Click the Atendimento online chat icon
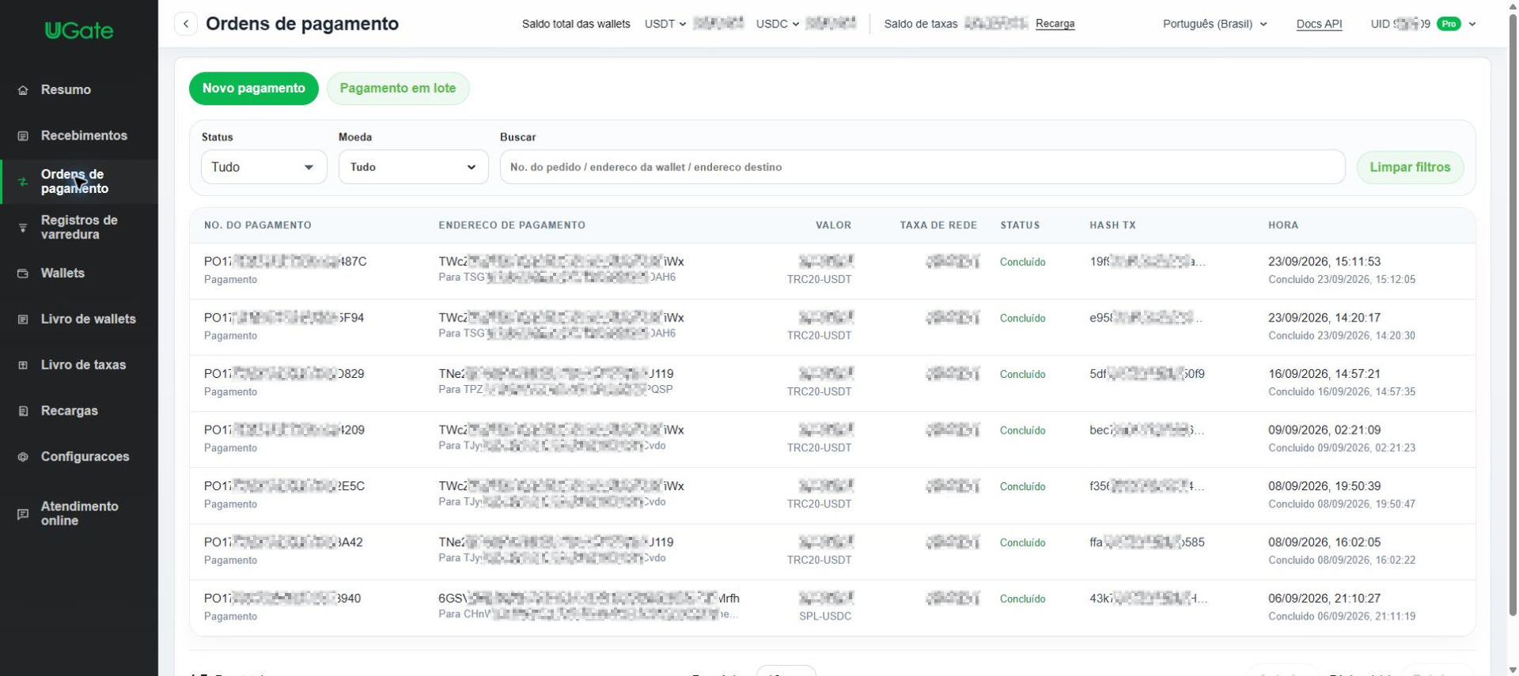Screen dimensions: 1519x676 point(23,514)
